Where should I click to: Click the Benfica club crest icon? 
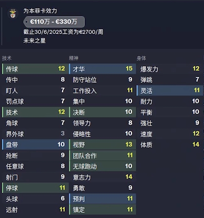tap(13, 14)
